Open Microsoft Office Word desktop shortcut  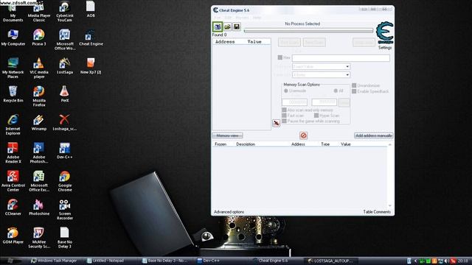(x=65, y=40)
